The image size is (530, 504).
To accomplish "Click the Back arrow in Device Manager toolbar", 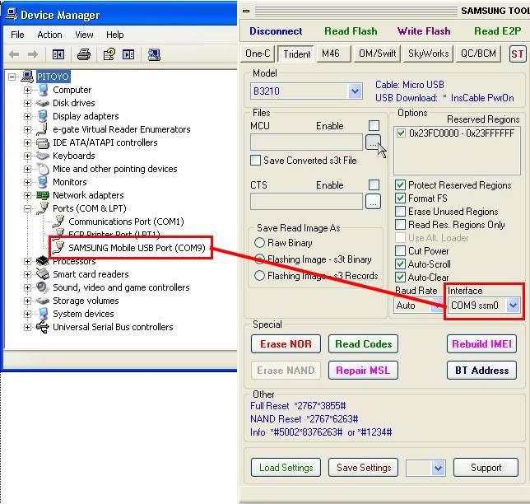I will tap(14, 54).
